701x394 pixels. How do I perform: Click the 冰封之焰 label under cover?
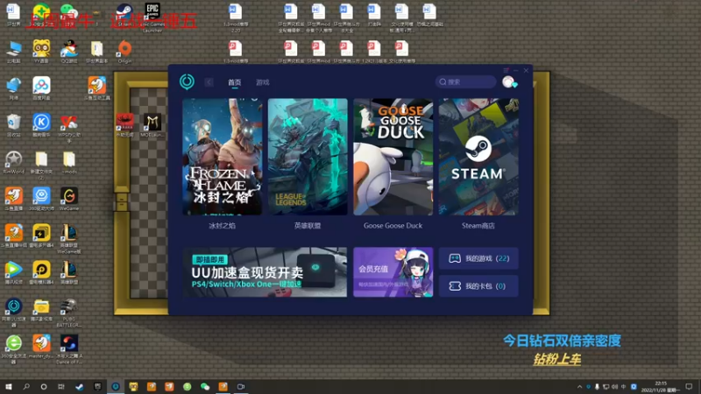[223, 226]
